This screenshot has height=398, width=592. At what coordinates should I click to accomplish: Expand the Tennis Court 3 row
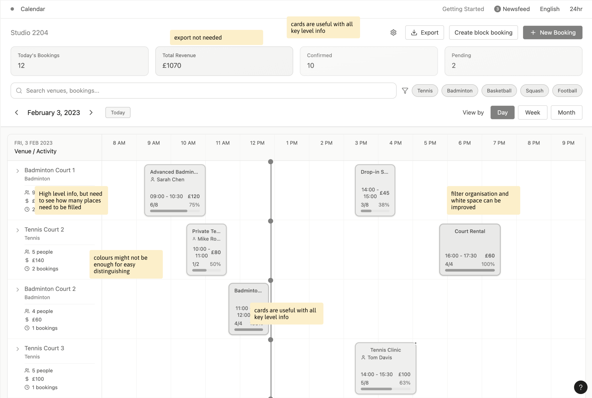[x=18, y=349]
